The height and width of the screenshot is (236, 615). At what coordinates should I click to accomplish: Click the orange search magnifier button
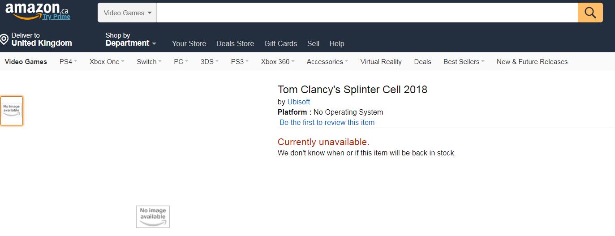pos(590,13)
